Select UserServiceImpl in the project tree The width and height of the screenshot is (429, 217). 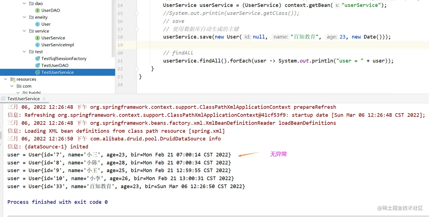pos(58,45)
